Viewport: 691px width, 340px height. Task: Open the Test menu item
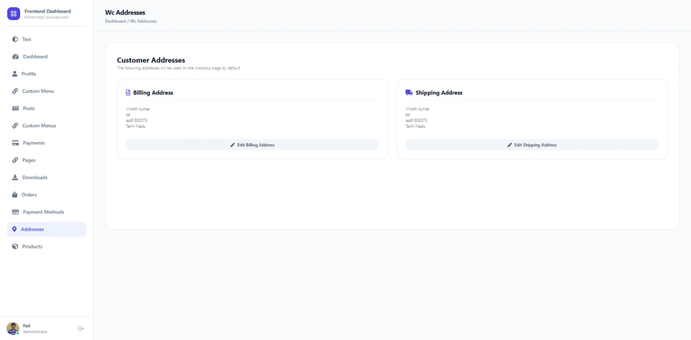click(47, 40)
